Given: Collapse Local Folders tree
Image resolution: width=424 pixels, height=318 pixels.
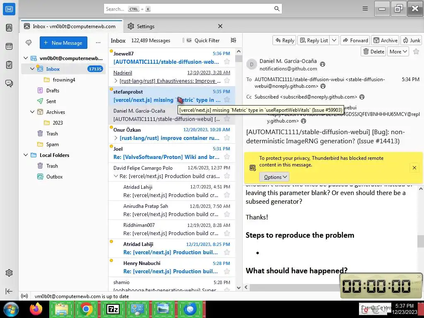Looking at the screenshot, I should [x=26, y=155].
